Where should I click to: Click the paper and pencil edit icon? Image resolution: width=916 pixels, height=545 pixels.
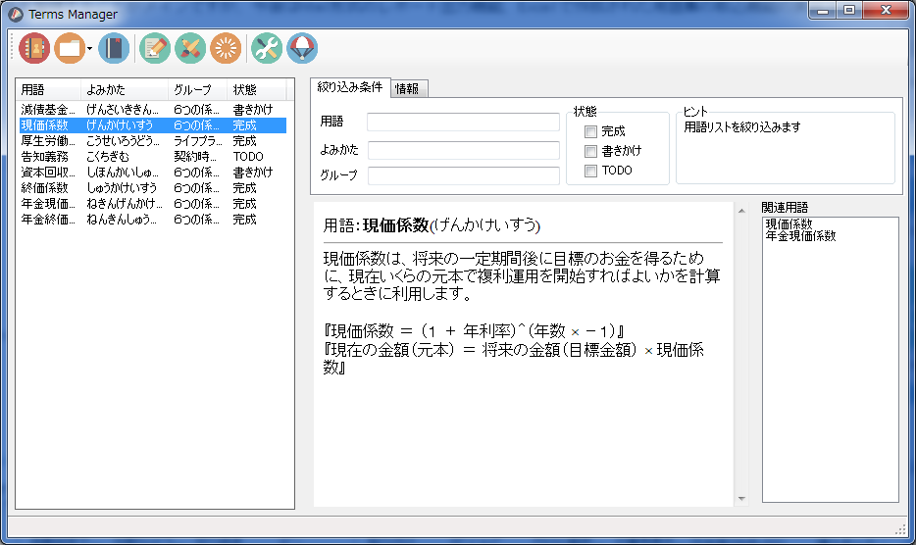pos(155,48)
